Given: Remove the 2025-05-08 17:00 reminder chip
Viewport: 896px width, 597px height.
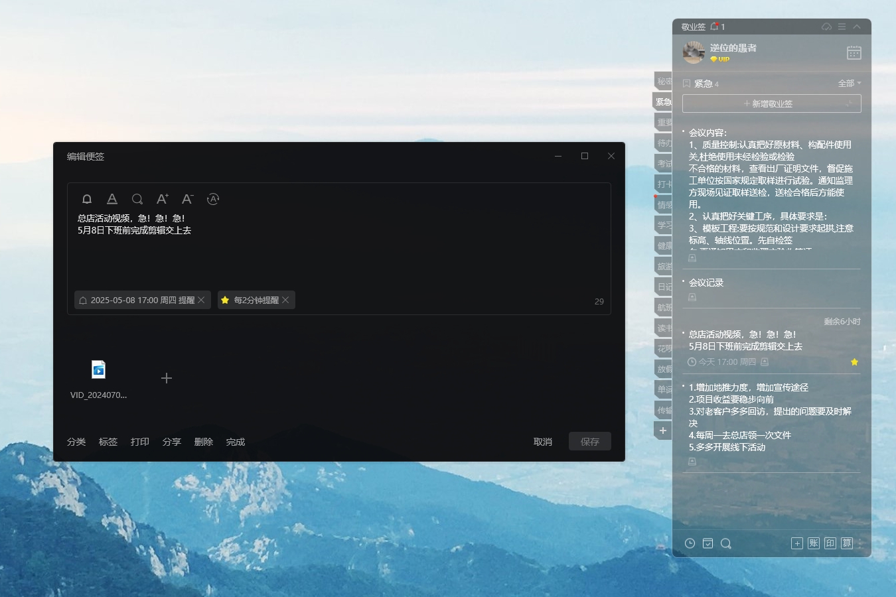Looking at the screenshot, I should point(201,300).
